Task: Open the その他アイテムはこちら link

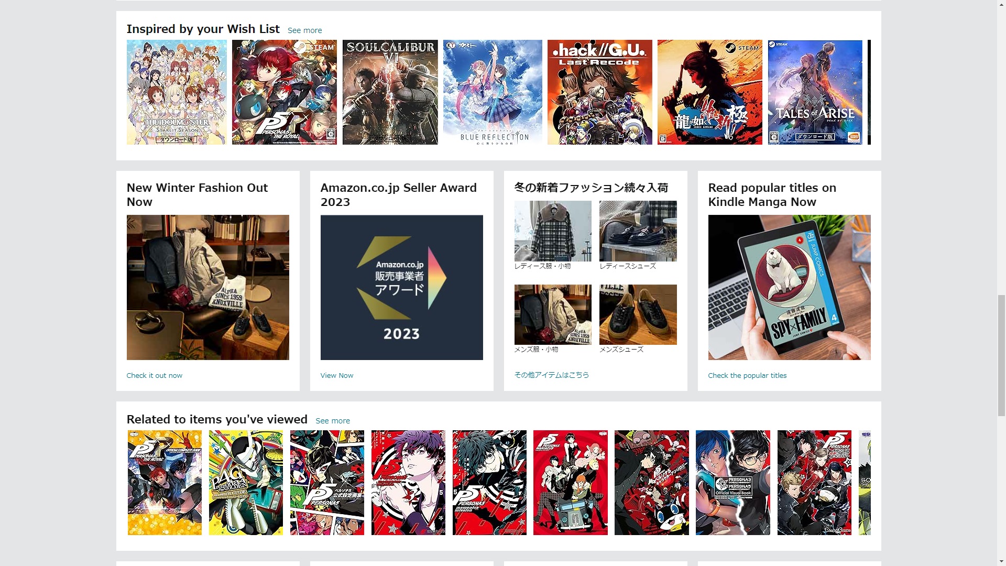Action: point(552,375)
